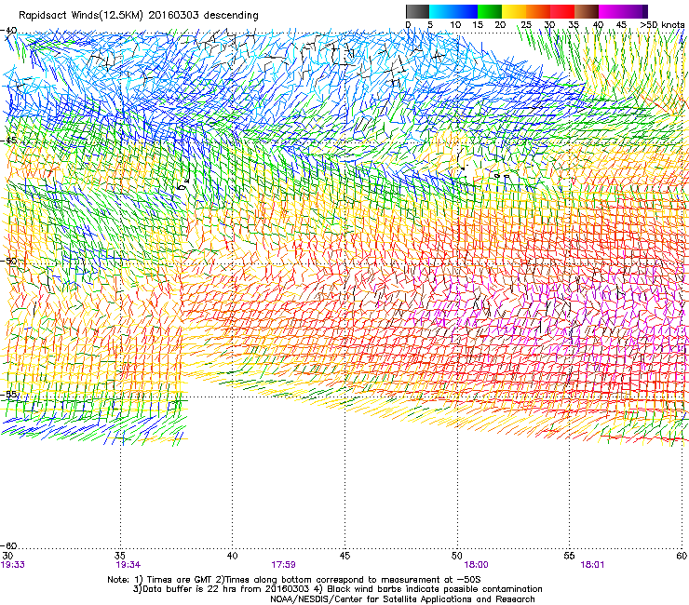689x605 pixels.
Task: Select the '-60' latitude label on the left axis
Action: (8, 545)
